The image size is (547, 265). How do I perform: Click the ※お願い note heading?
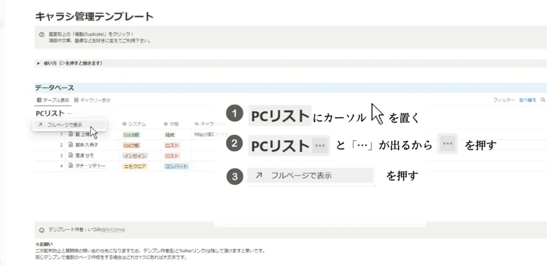click(x=44, y=244)
